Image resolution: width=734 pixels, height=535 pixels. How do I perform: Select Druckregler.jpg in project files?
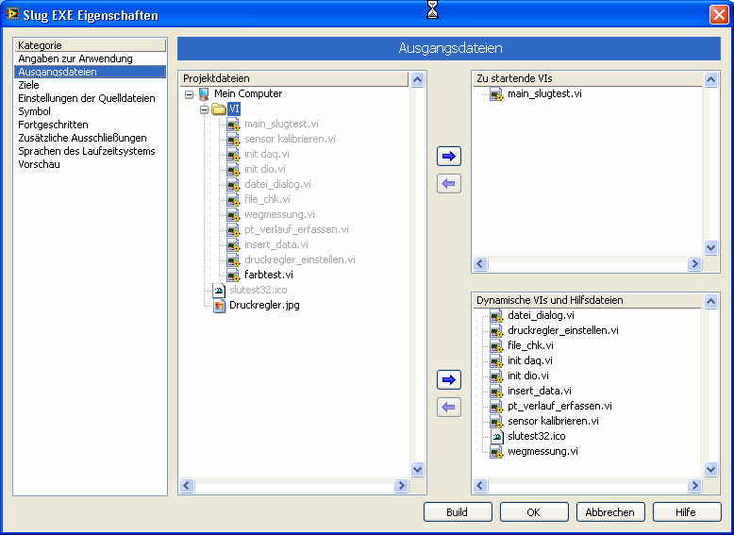pyautogui.click(x=264, y=305)
